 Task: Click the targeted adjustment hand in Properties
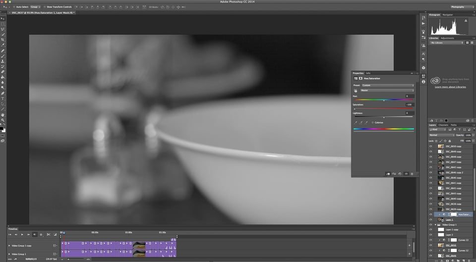click(356, 90)
